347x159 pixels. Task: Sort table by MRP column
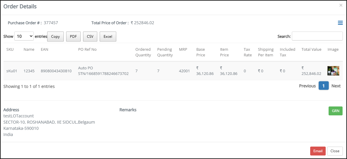coord(183,50)
